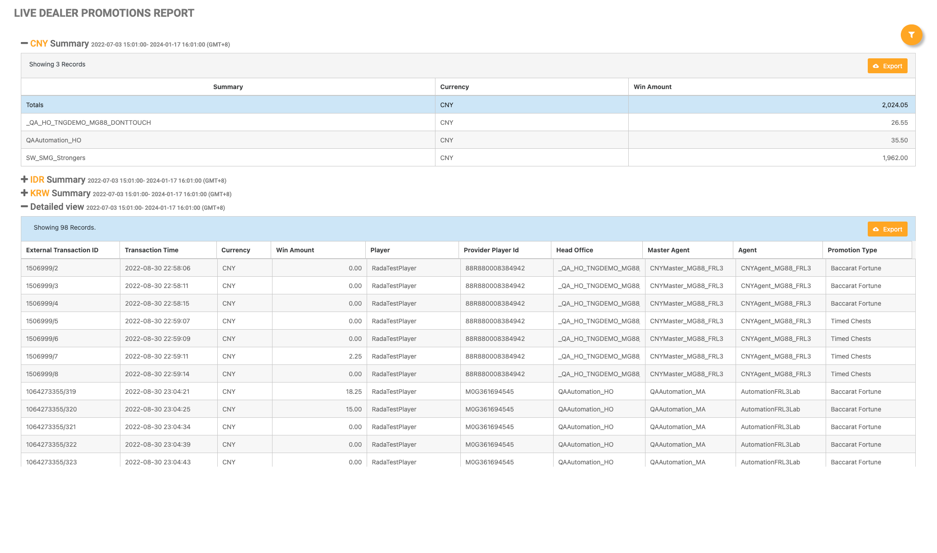Expand the KRW Summary section
Screen dimensions: 937x553
click(24, 193)
